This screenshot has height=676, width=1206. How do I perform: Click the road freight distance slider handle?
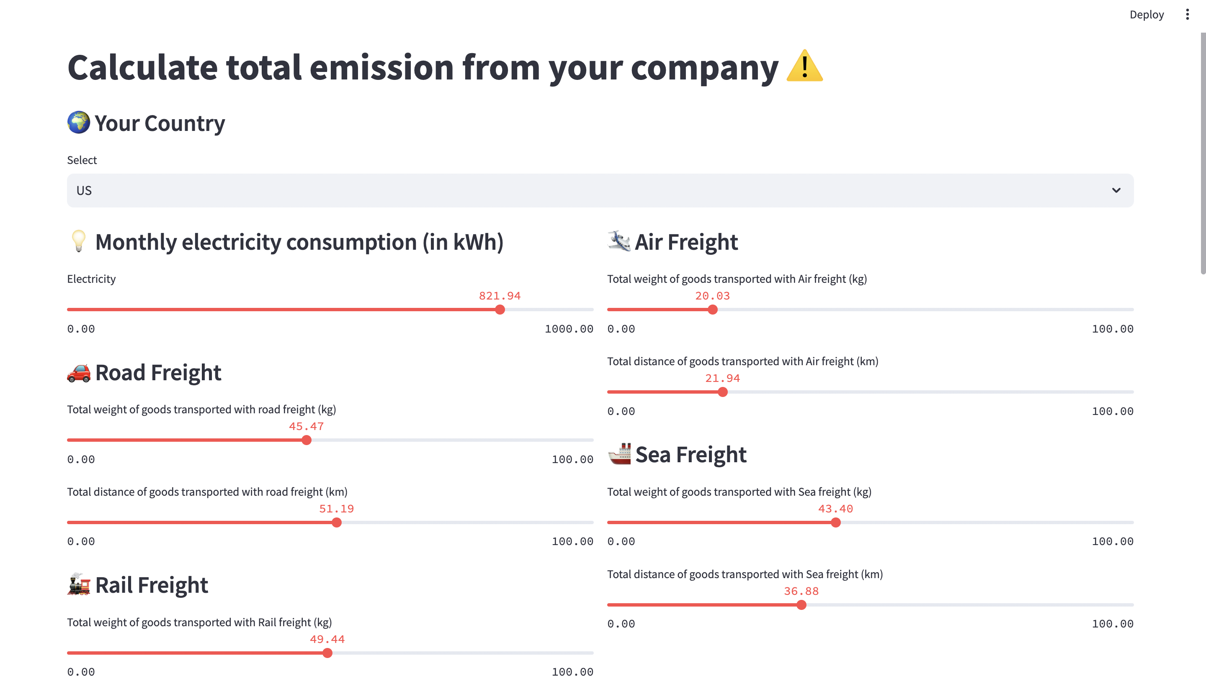[x=337, y=522]
